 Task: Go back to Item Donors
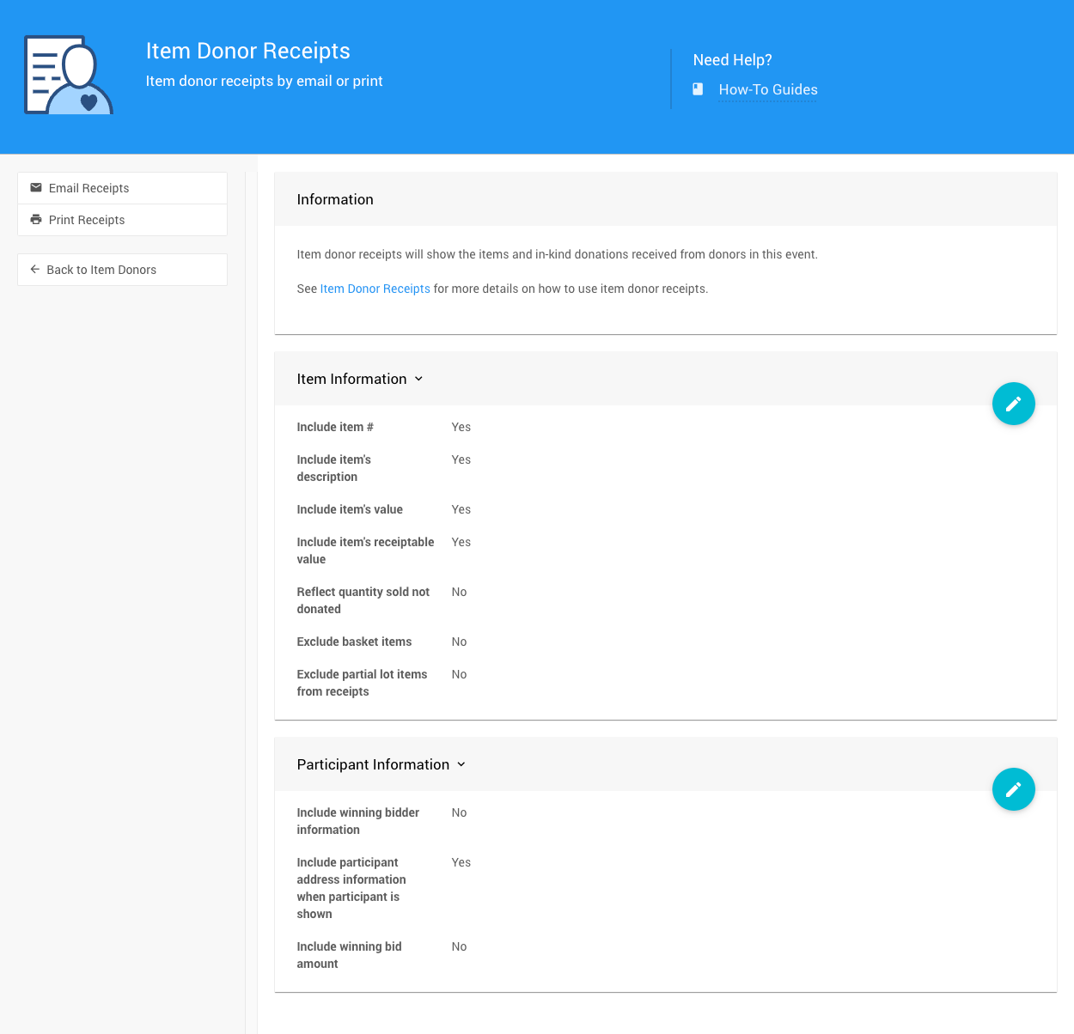pyautogui.click(x=101, y=270)
